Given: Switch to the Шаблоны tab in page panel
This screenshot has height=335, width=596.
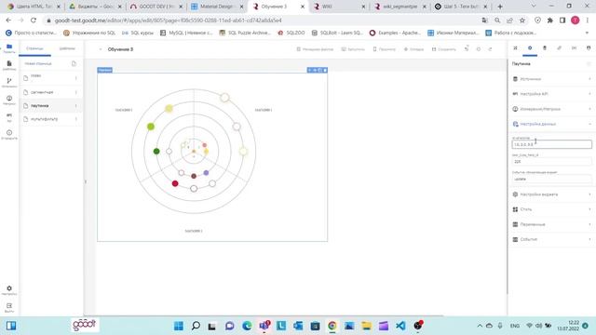Looking at the screenshot, I should click(67, 48).
